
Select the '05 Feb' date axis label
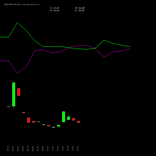coord(33,149)
